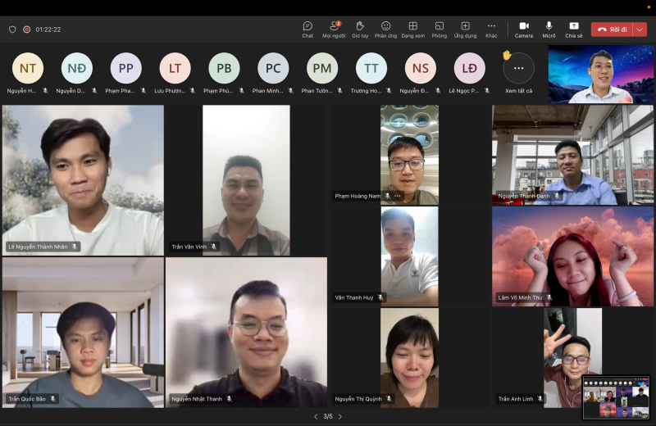
Task: Open more options on Phạm Hoàng Nam tile
Action: click(398, 197)
